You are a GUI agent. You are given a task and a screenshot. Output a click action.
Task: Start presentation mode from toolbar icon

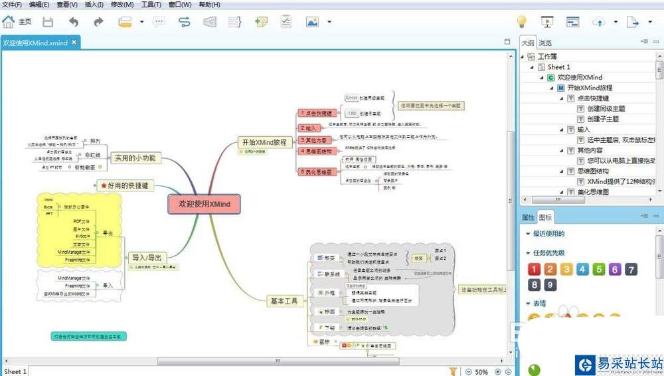pos(547,22)
